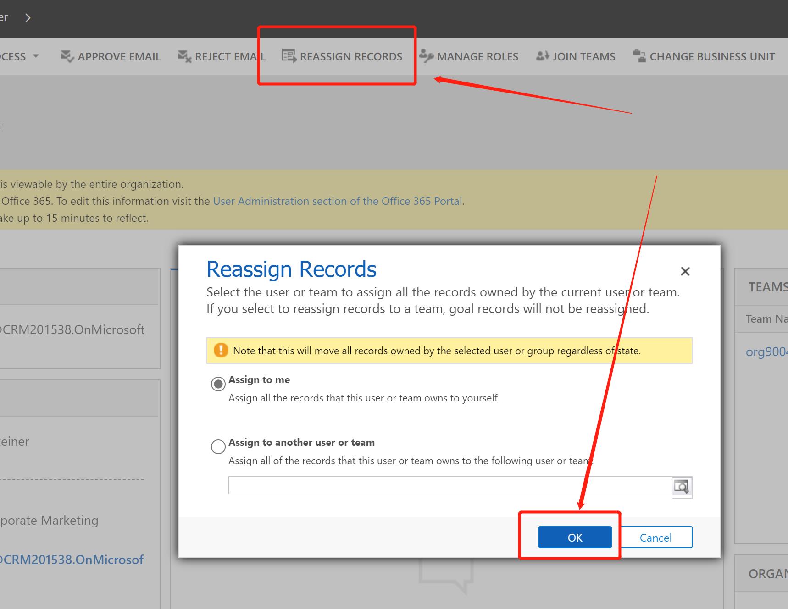The image size is (788, 609).
Task: Click the user or team lookup input field
Action: (x=450, y=485)
